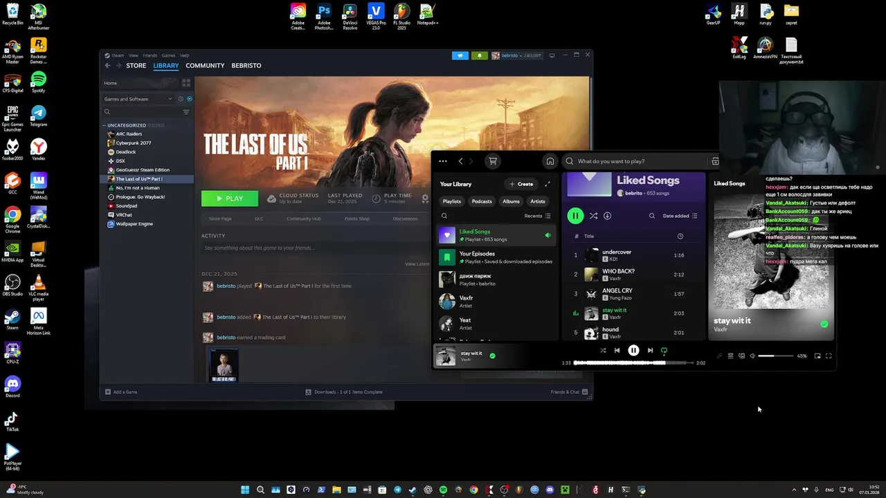
Task: Pause Liked Songs with the green button
Action: pos(575,216)
